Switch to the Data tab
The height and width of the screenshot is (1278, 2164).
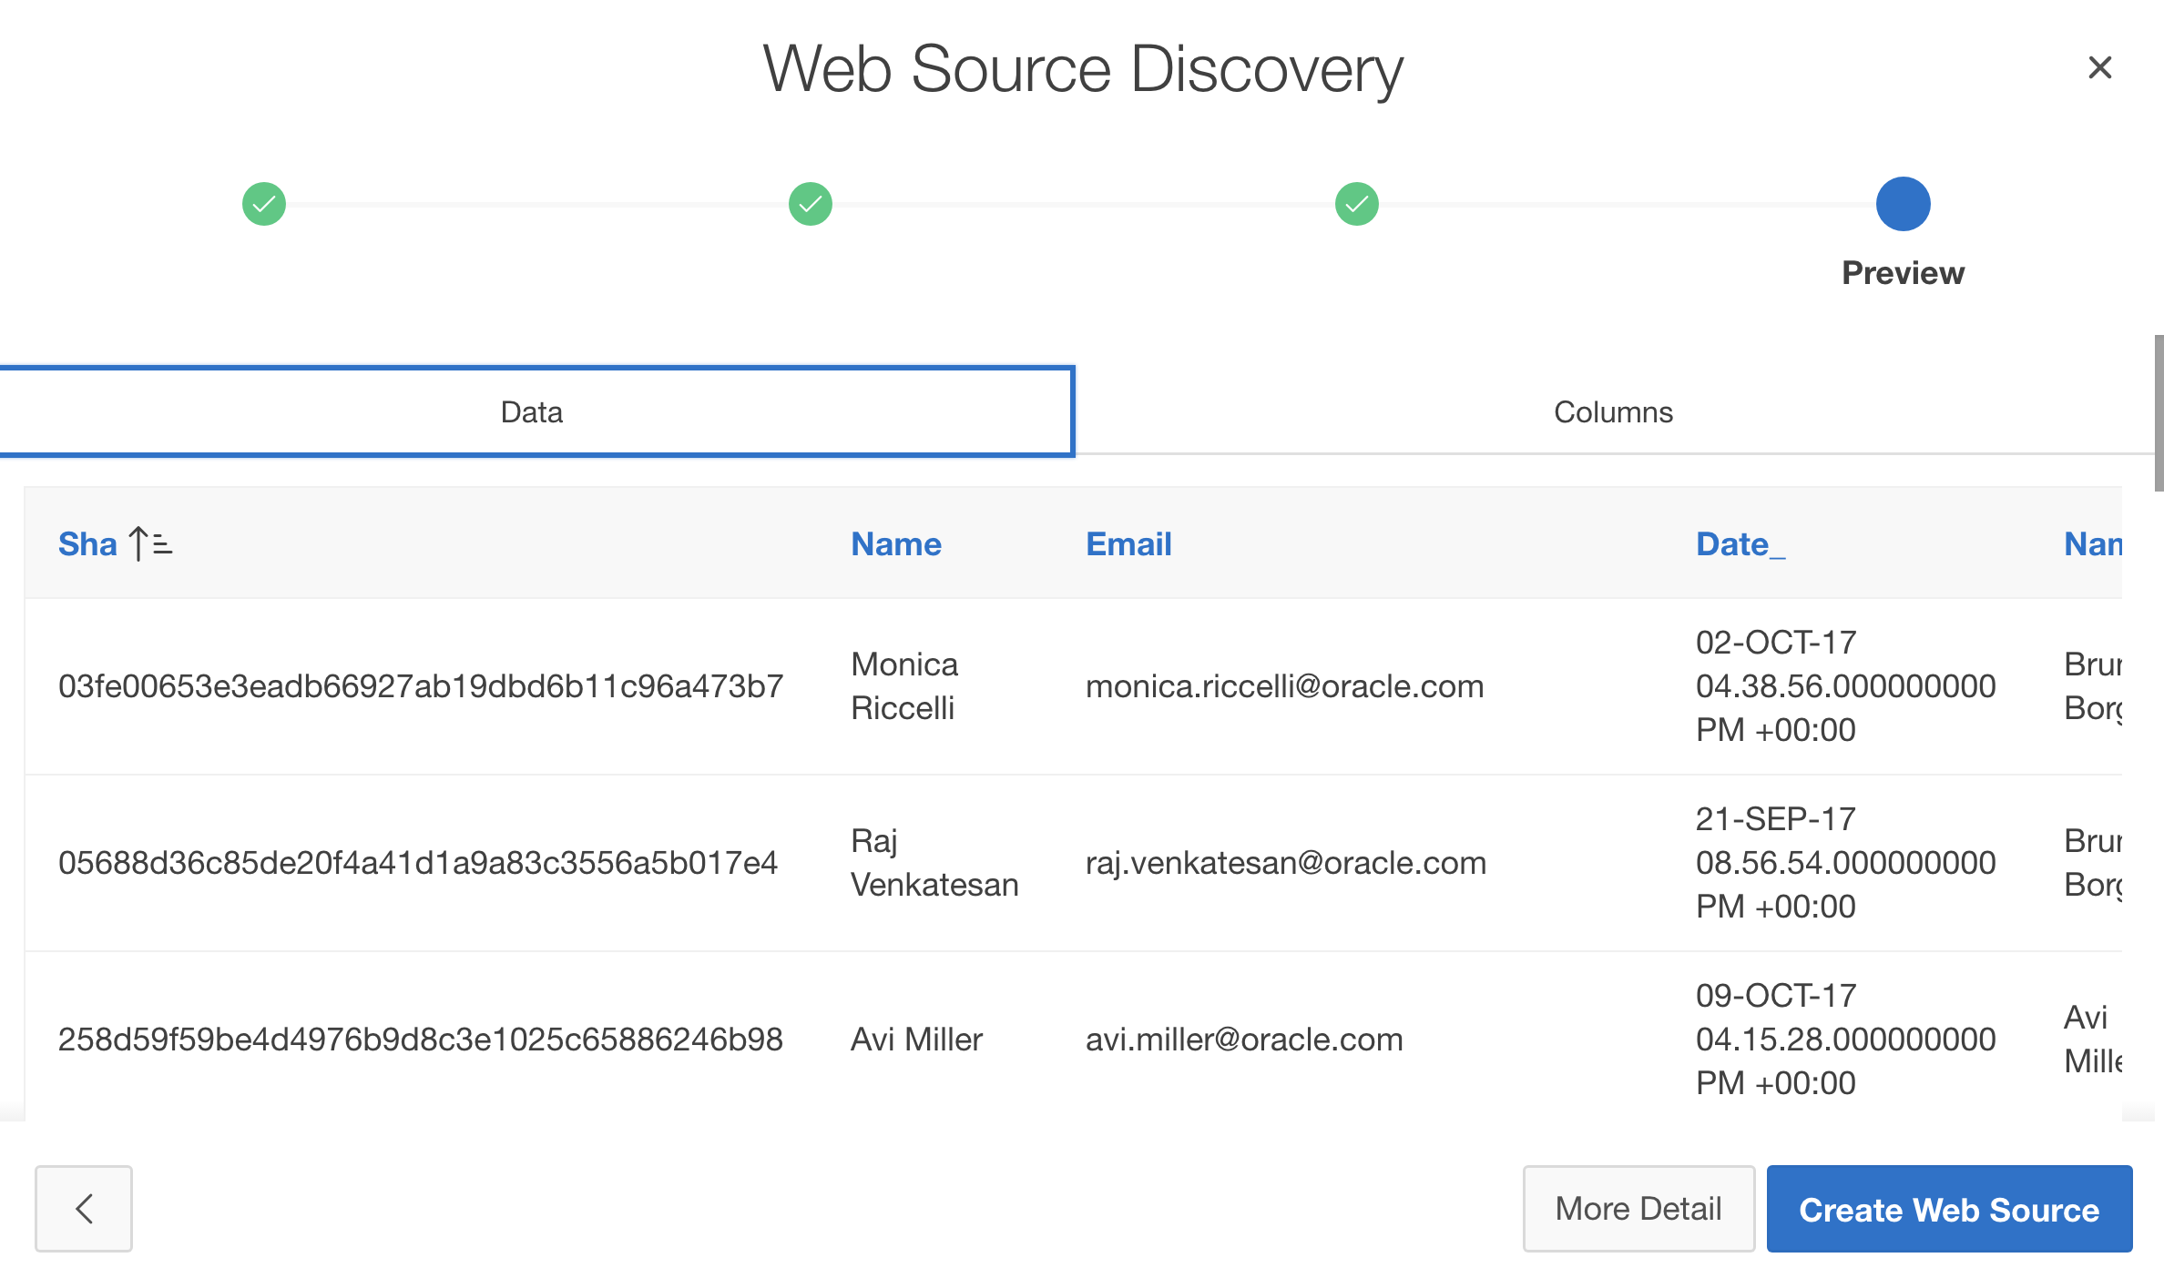532,411
